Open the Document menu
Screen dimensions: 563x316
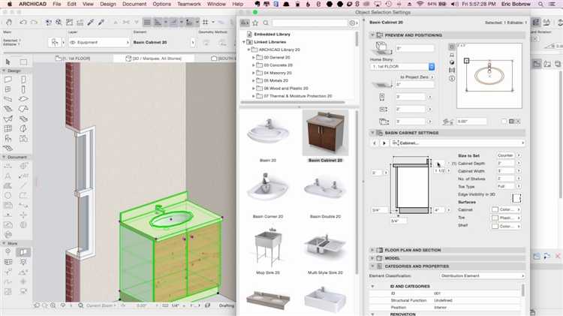(x=134, y=4)
